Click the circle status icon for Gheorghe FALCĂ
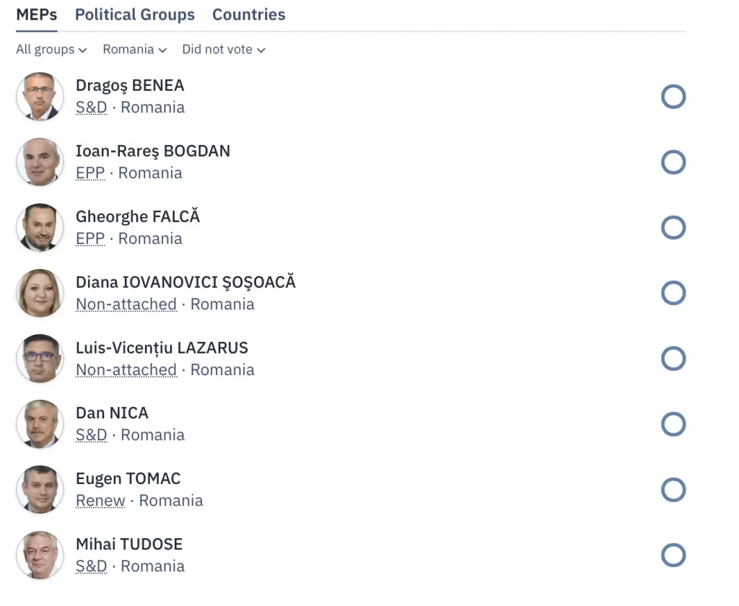 [673, 228]
